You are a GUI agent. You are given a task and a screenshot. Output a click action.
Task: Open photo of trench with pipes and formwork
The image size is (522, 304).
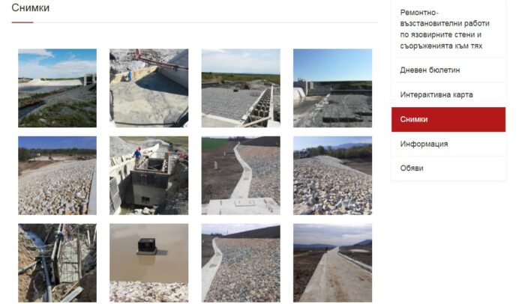(57, 263)
